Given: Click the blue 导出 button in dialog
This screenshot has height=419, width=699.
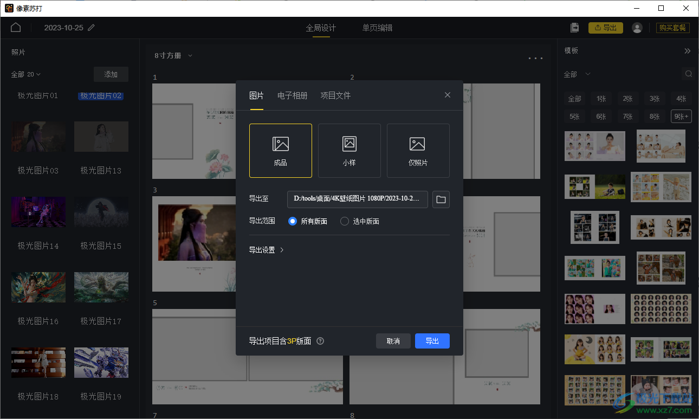Looking at the screenshot, I should [432, 341].
